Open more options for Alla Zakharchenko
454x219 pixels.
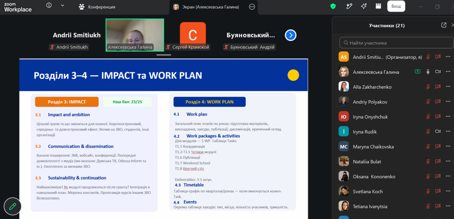click(x=448, y=87)
